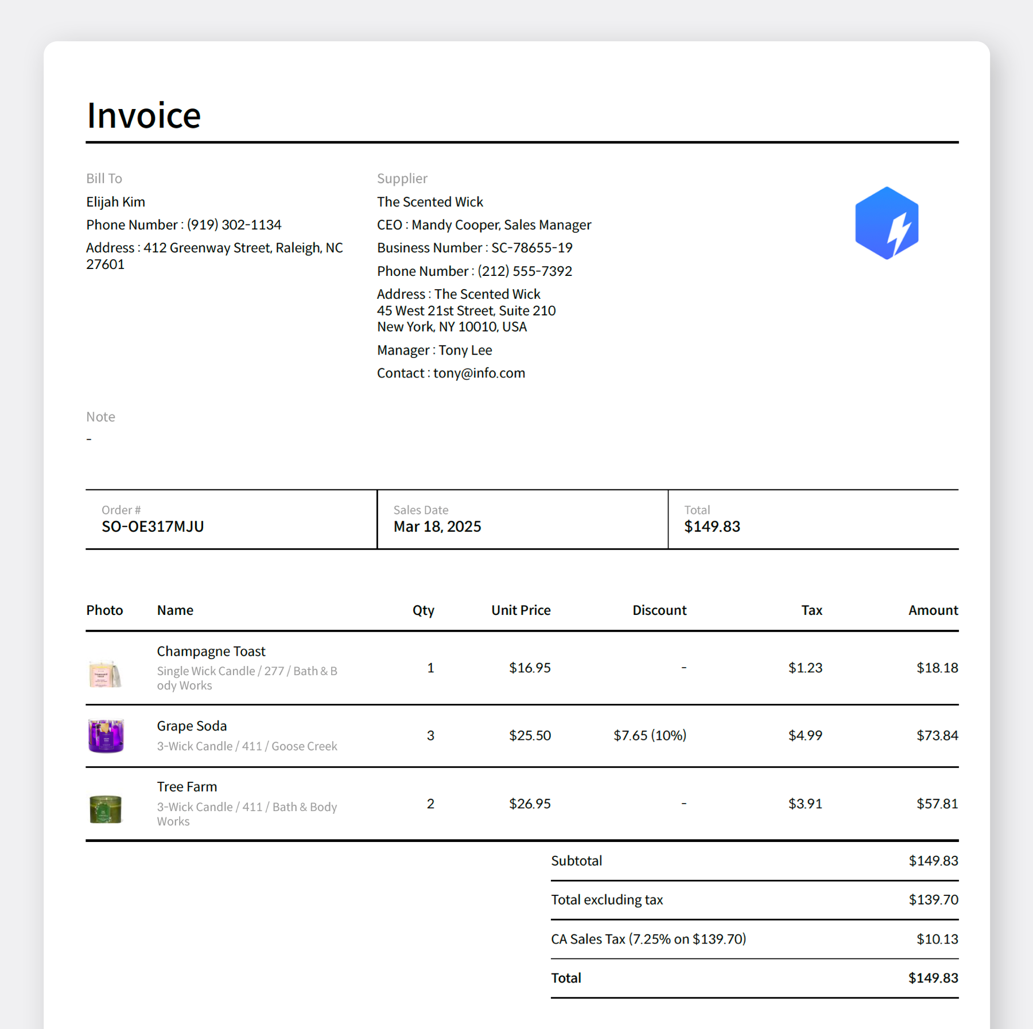Viewport: 1033px width, 1029px height.
Task: Click the Amount column header
Action: [x=932, y=610]
